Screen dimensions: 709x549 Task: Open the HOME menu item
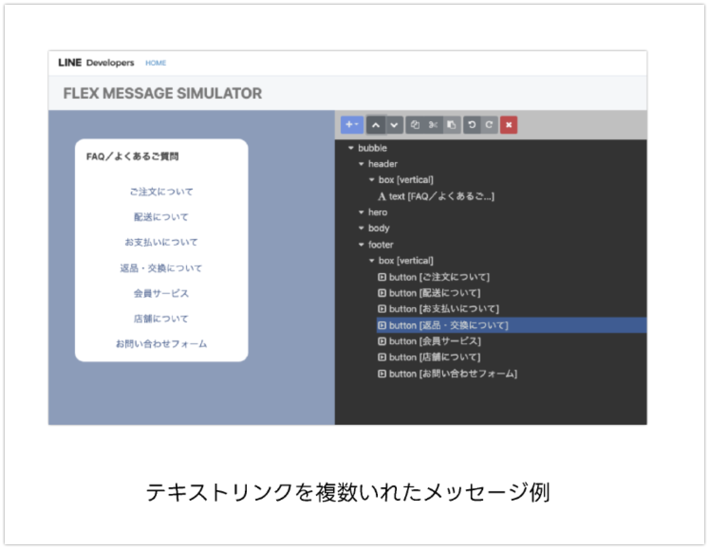click(x=156, y=63)
